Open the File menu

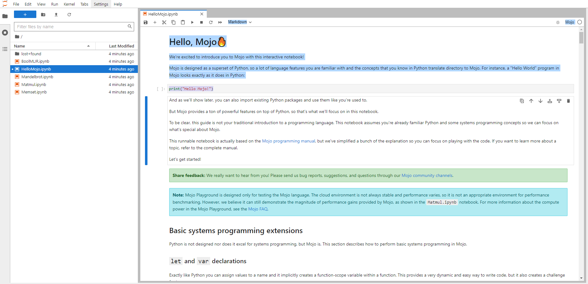point(16,4)
